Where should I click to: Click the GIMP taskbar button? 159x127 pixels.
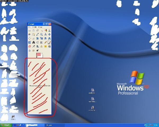point(55,125)
